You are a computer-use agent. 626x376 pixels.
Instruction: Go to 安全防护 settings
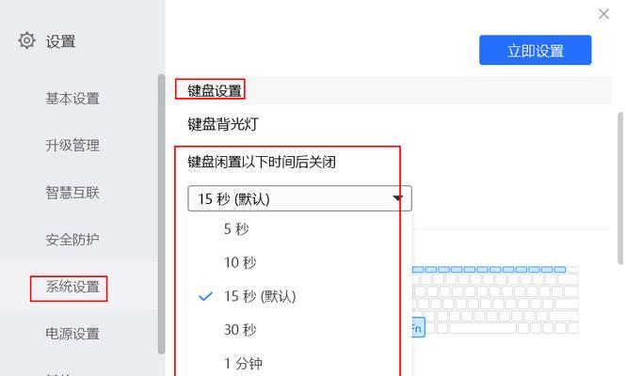[72, 240]
